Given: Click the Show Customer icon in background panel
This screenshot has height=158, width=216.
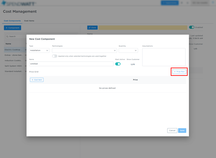Looking at the screenshot, I should coord(196,49).
